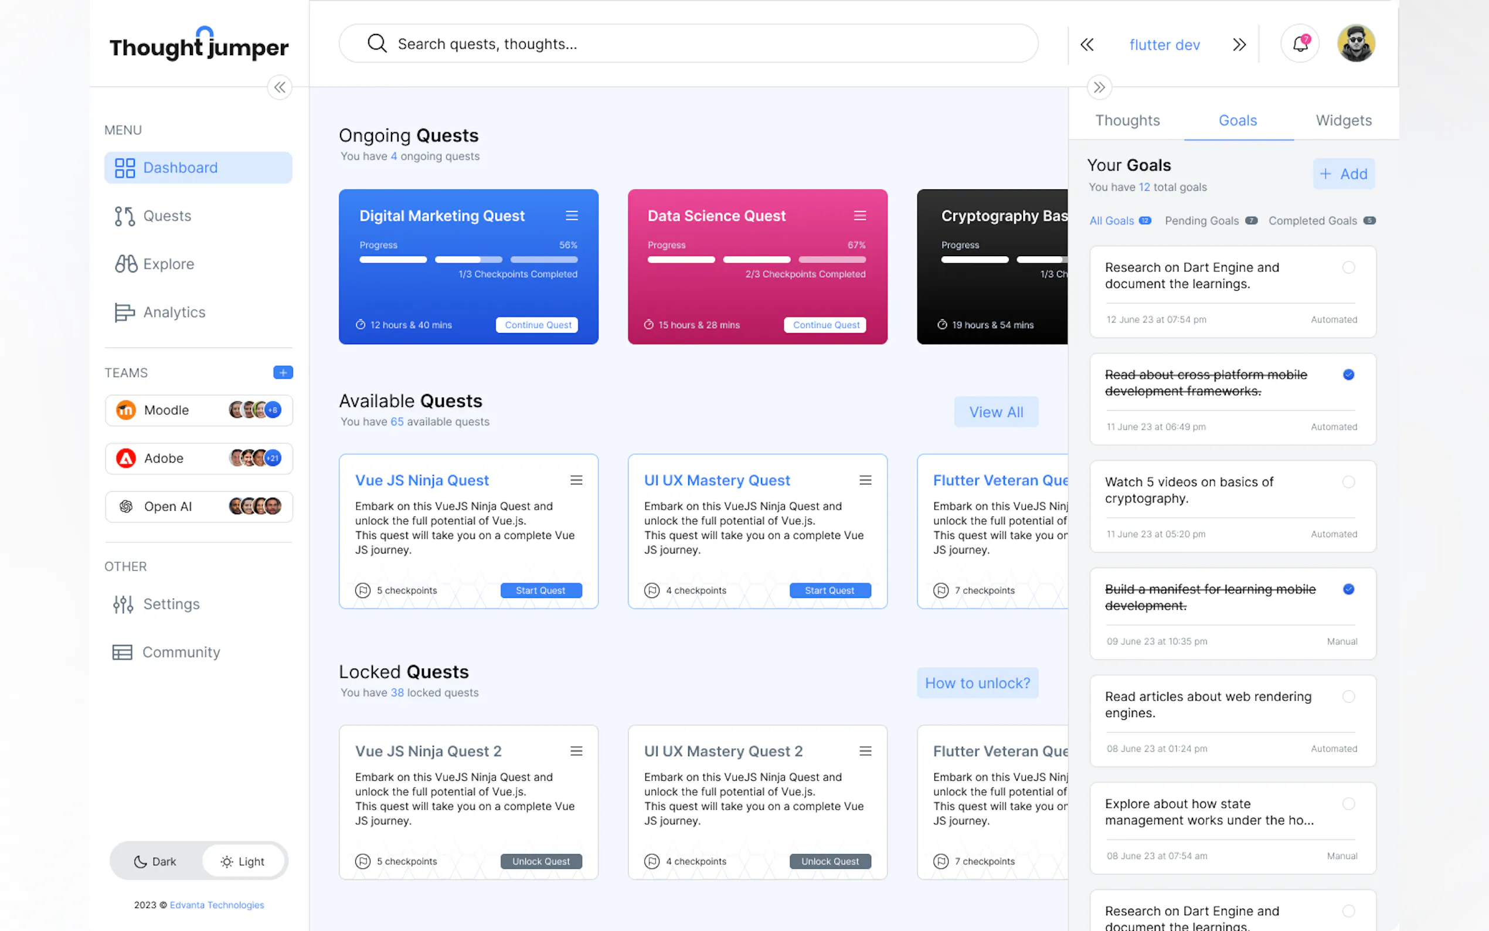Filter by Pending Goals
Viewport: 1489px width, 931px height.
(x=1202, y=220)
